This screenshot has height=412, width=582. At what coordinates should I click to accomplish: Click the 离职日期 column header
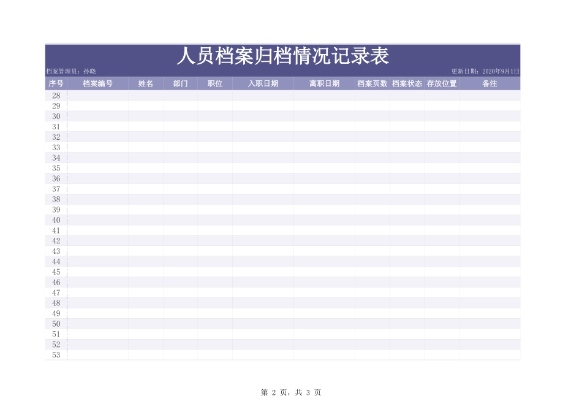coord(325,83)
